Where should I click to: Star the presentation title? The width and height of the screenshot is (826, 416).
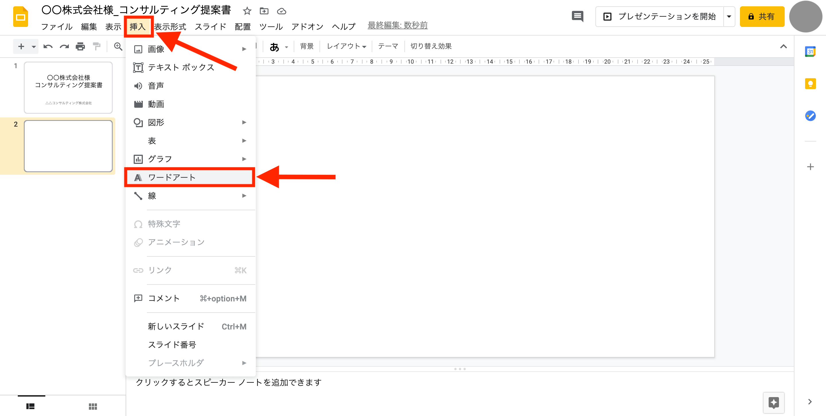click(x=247, y=11)
